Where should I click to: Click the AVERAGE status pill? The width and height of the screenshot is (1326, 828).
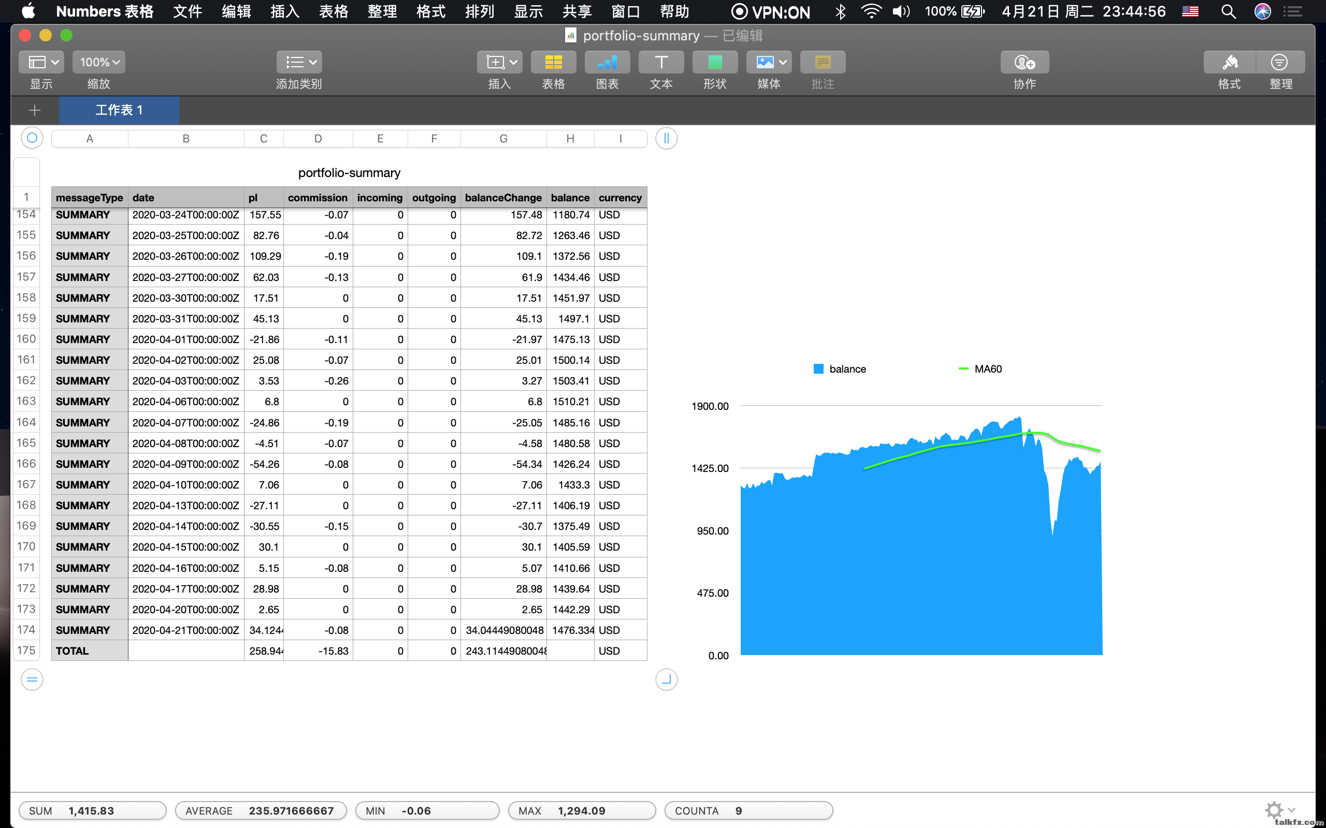(x=261, y=810)
